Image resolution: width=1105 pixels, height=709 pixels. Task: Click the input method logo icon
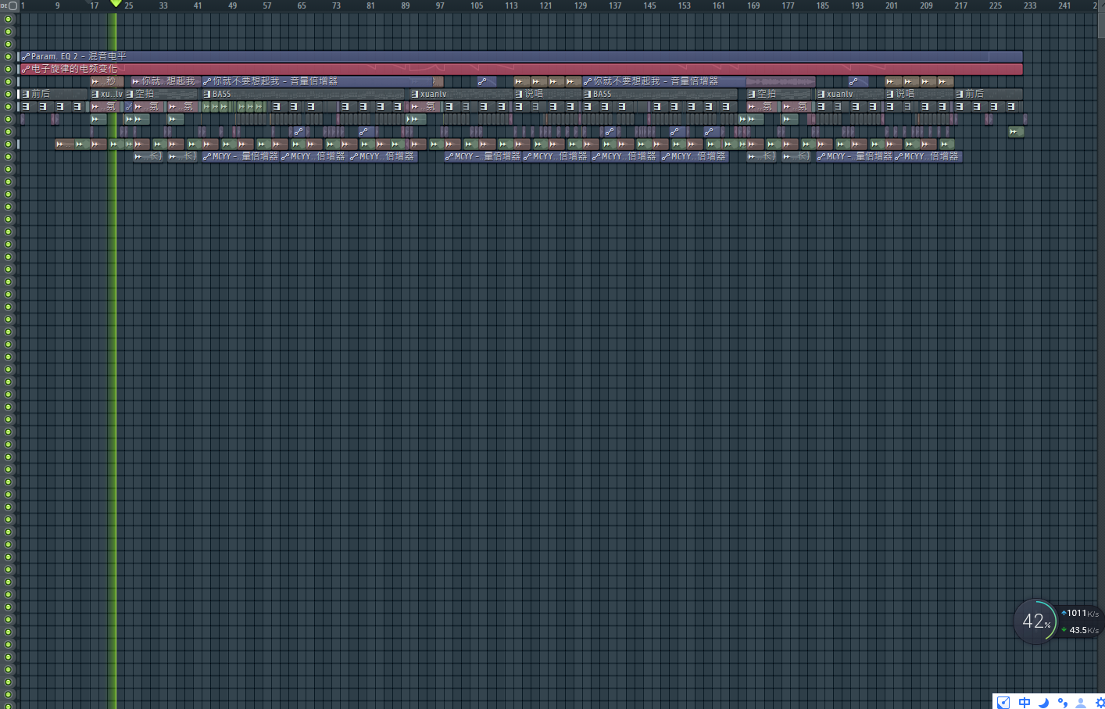pyautogui.click(x=1003, y=702)
